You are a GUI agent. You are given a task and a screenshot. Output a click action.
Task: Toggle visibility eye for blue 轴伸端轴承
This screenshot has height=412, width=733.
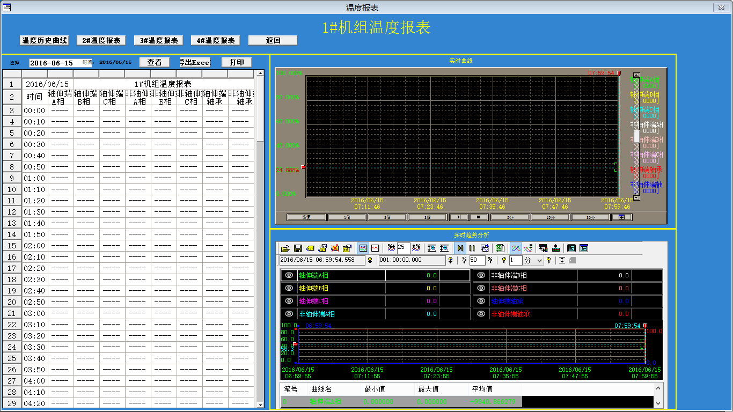coord(481,301)
